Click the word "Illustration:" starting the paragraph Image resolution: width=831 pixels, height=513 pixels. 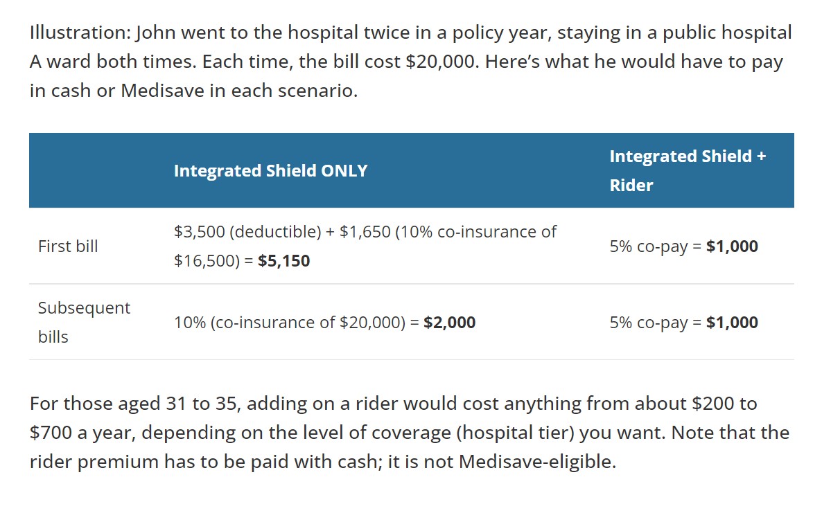(x=79, y=33)
